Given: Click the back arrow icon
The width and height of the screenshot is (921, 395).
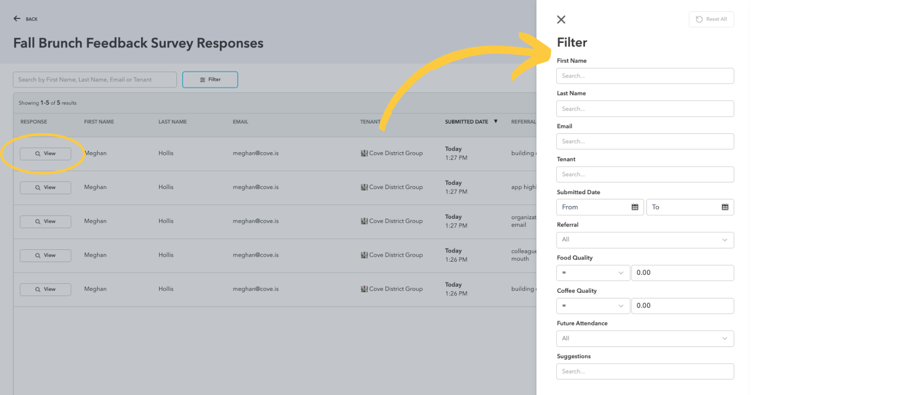Looking at the screenshot, I should tap(17, 18).
